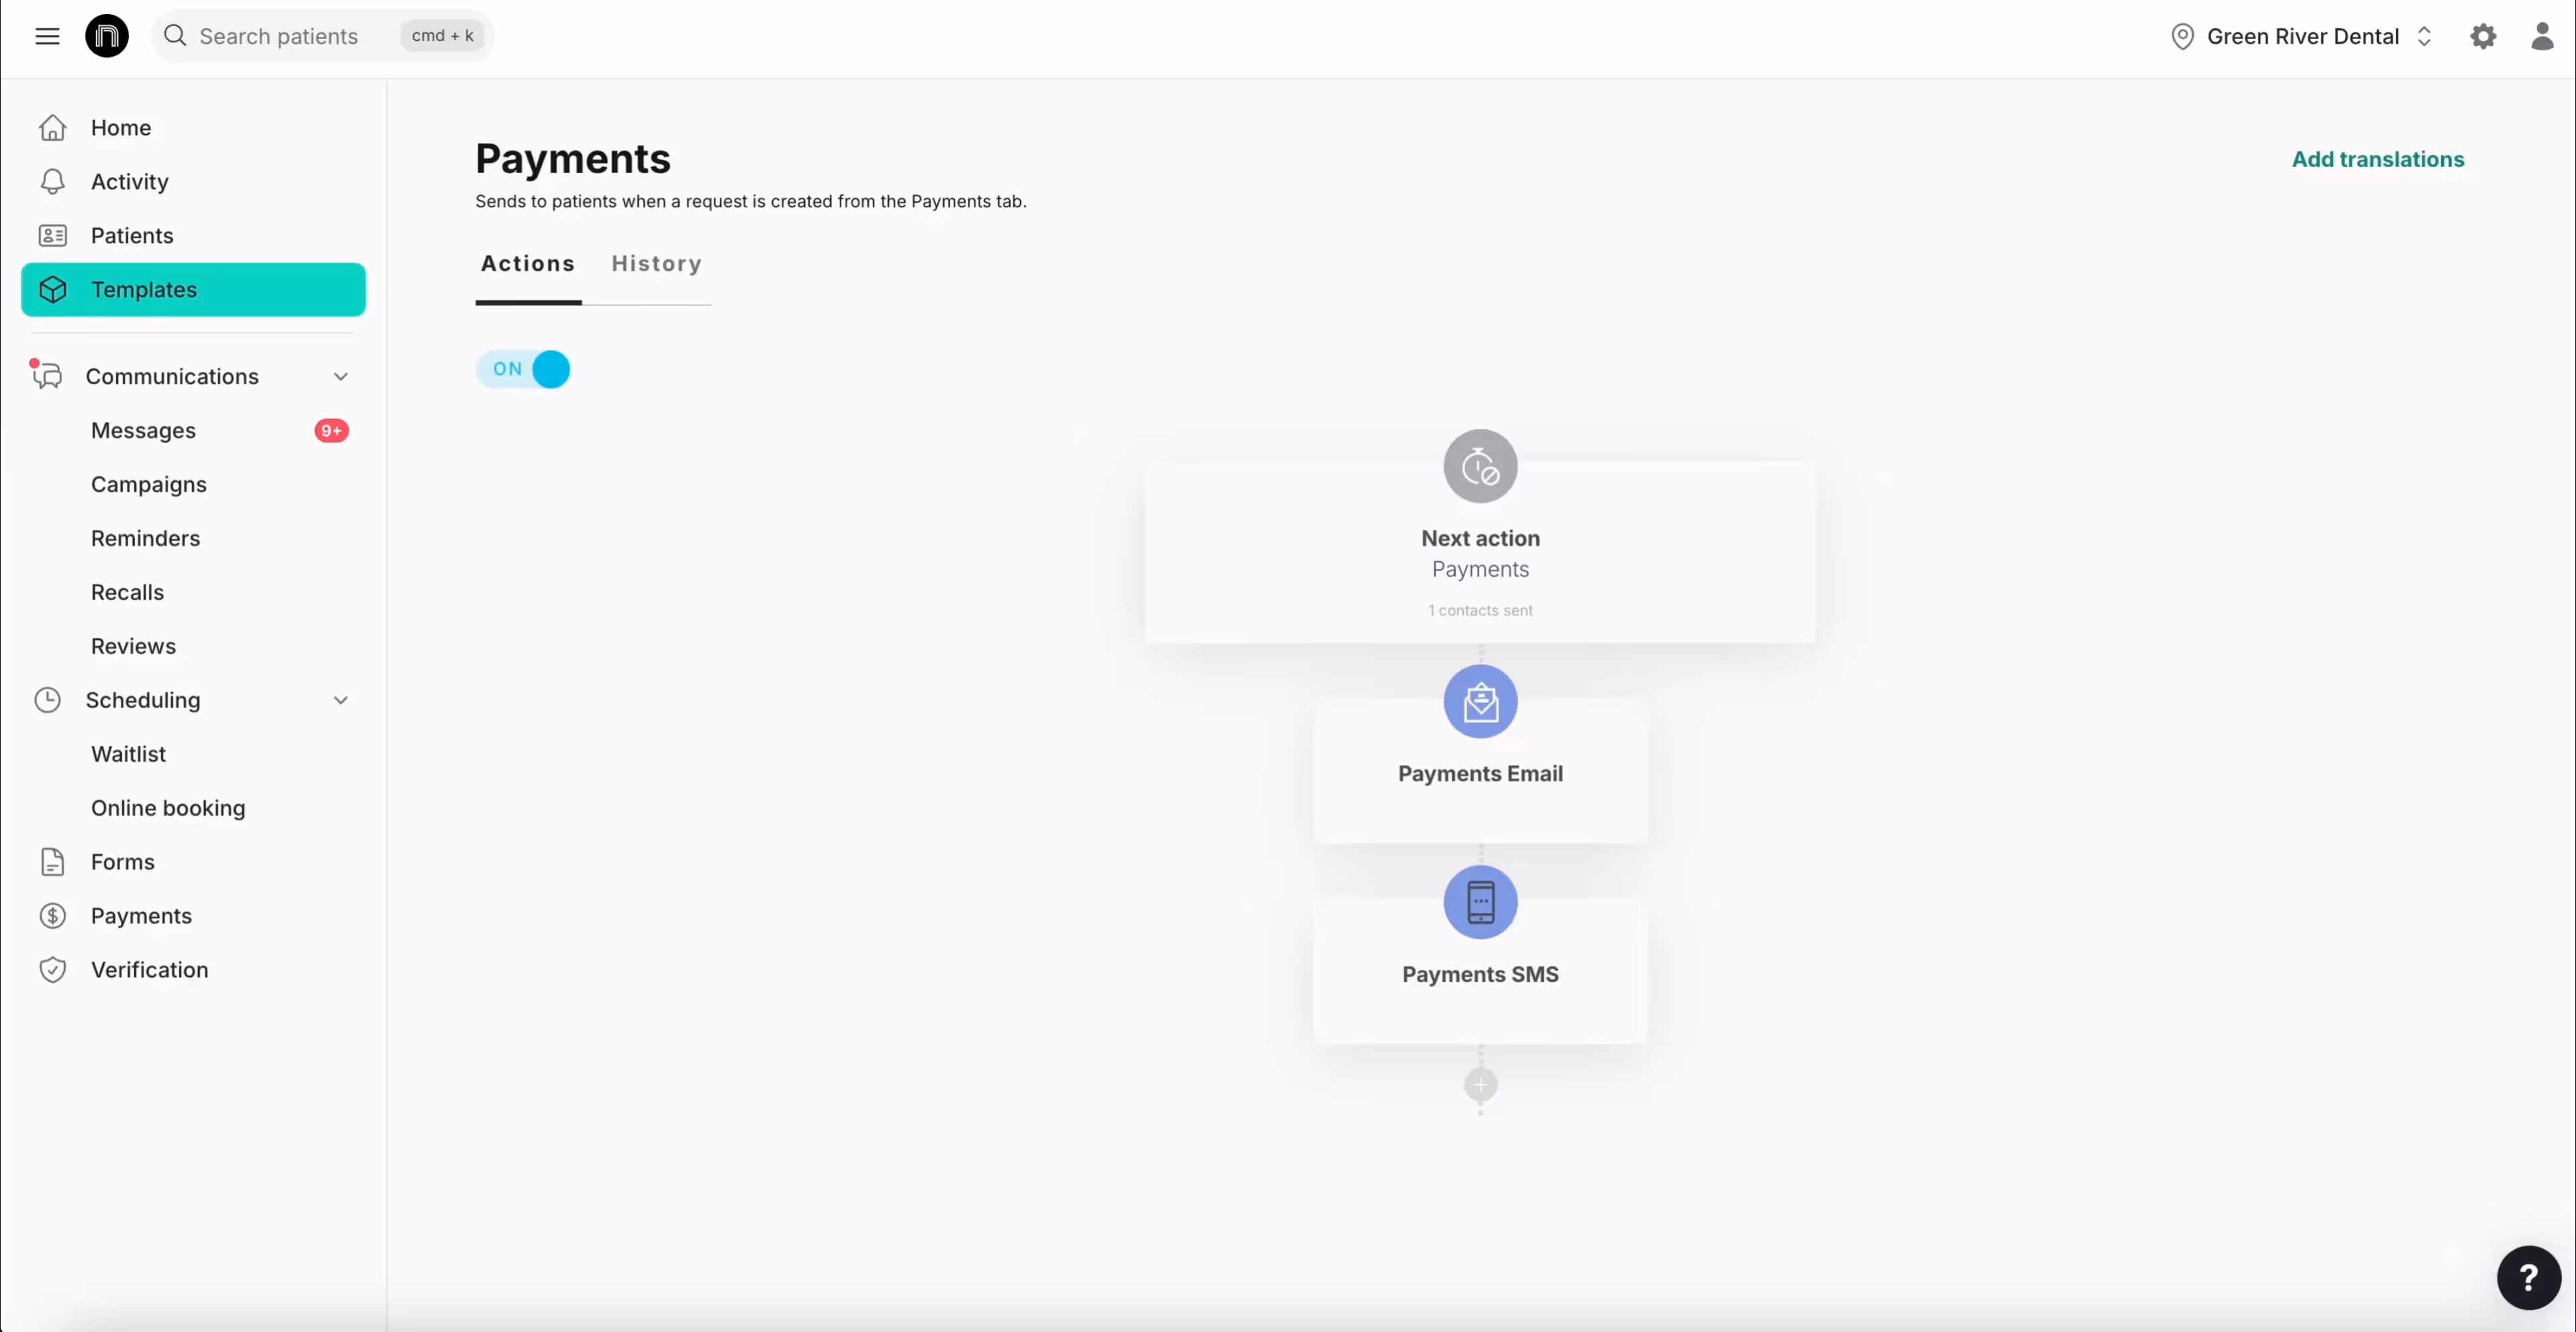The height and width of the screenshot is (1332, 2576).
Task: Collapse the Scheduling section chevron
Action: (x=341, y=700)
